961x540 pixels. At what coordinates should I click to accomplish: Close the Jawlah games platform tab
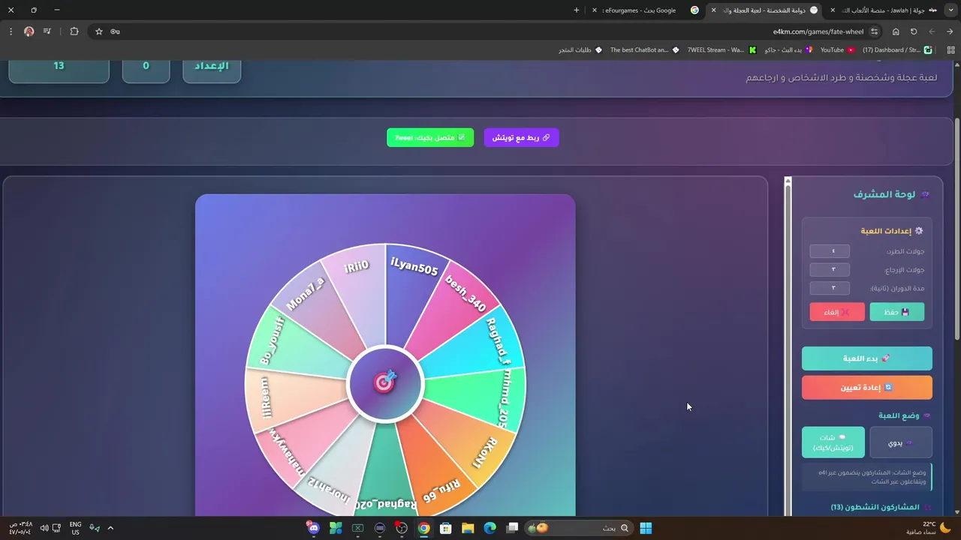tap(833, 10)
